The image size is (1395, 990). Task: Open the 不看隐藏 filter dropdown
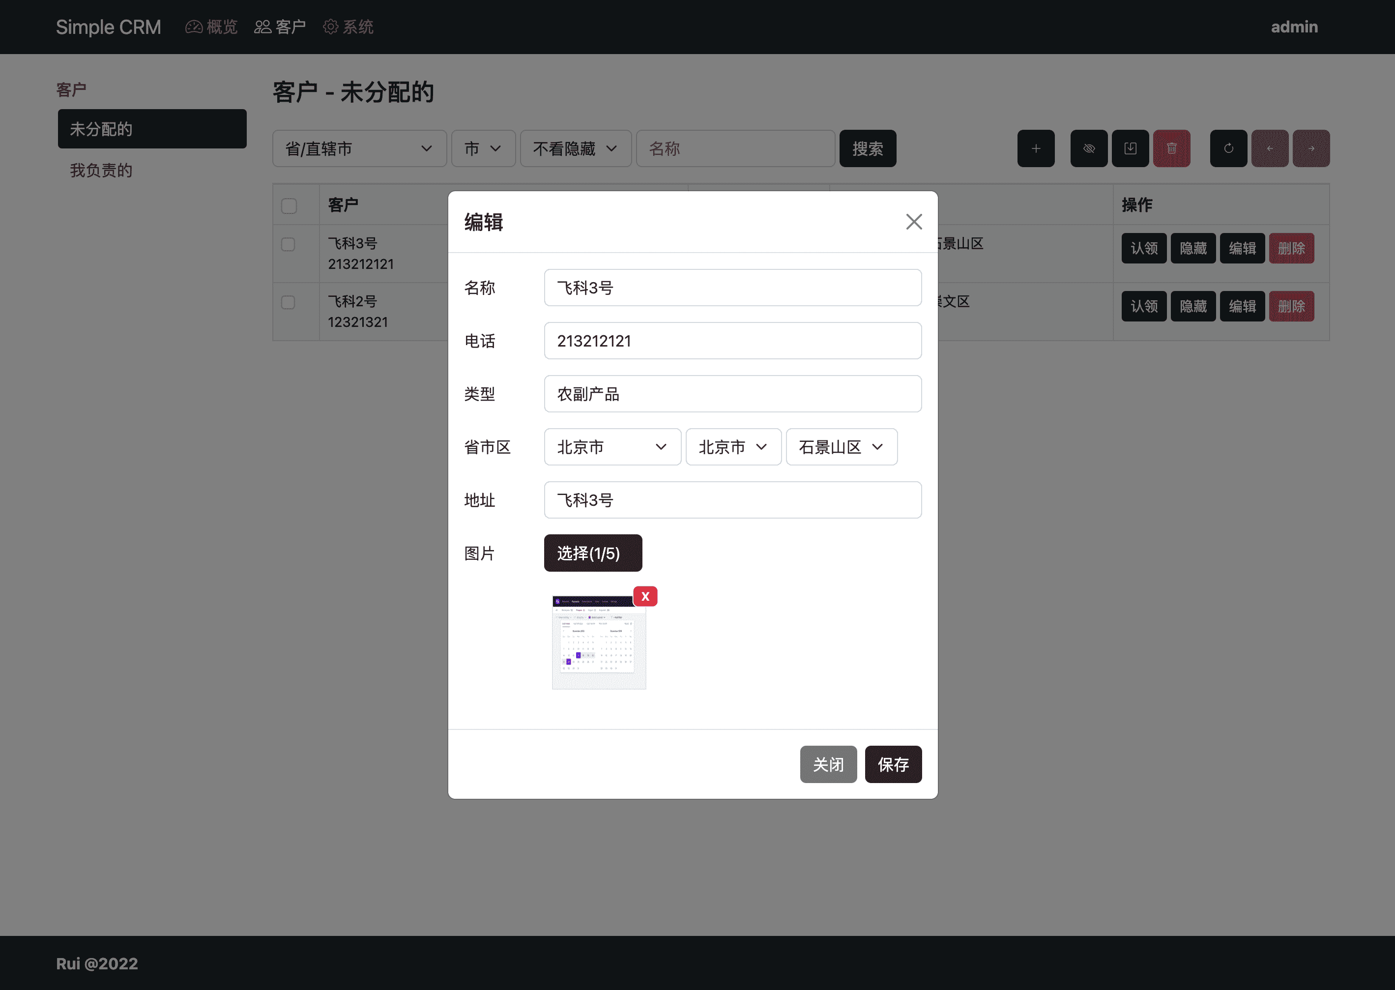coord(575,149)
